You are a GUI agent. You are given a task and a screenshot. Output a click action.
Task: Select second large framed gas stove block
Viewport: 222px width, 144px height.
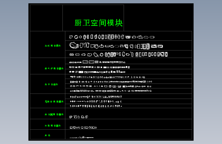tap(91, 62)
